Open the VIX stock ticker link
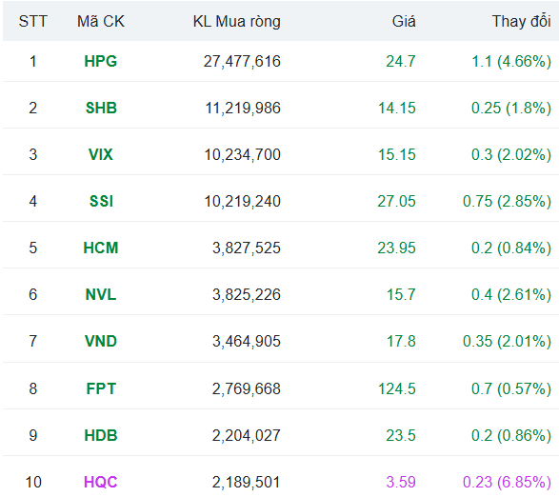 (x=101, y=155)
